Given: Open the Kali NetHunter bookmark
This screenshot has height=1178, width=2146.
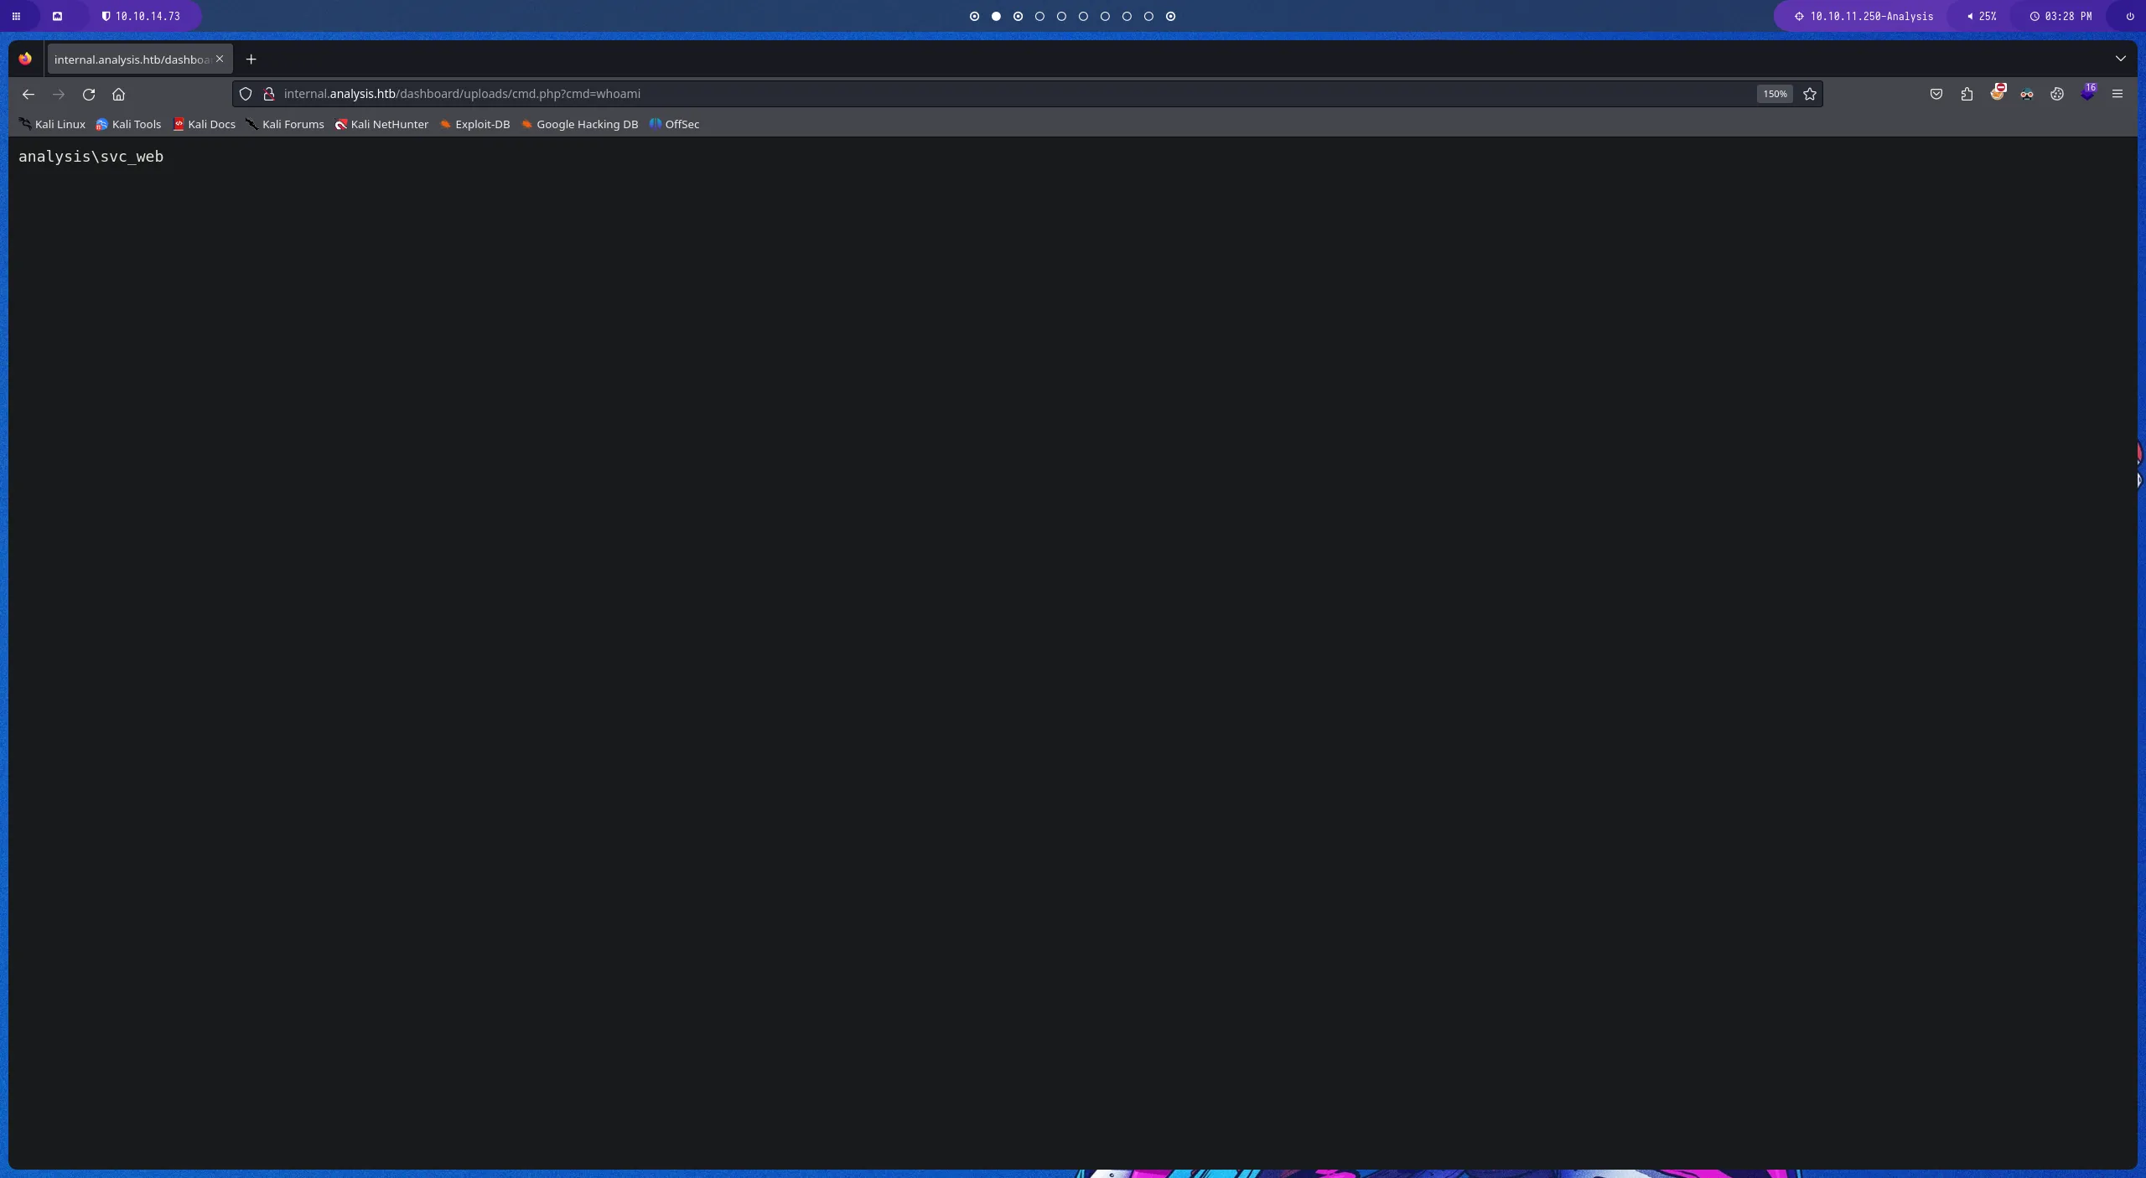Looking at the screenshot, I should coord(381,124).
